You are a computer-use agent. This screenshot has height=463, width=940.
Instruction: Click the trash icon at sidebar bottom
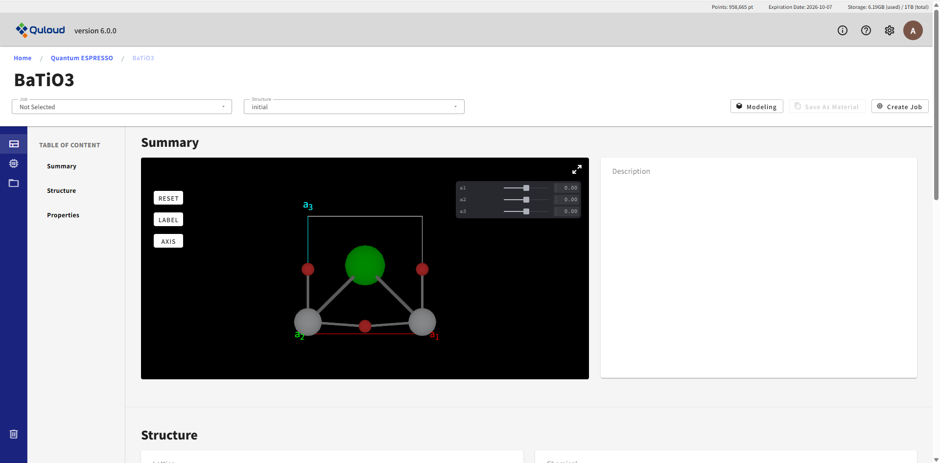14,434
